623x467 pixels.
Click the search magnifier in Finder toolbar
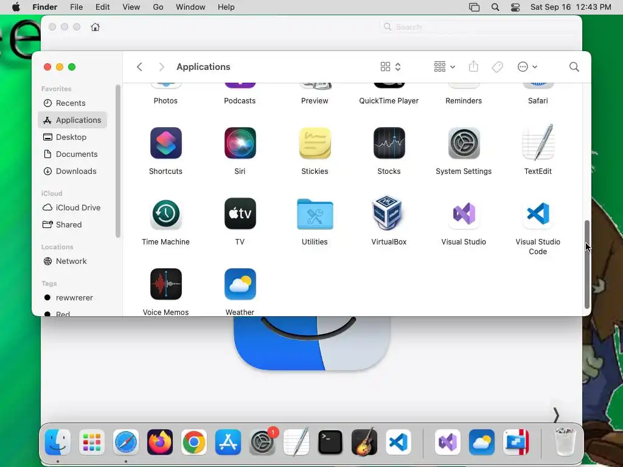tap(574, 67)
